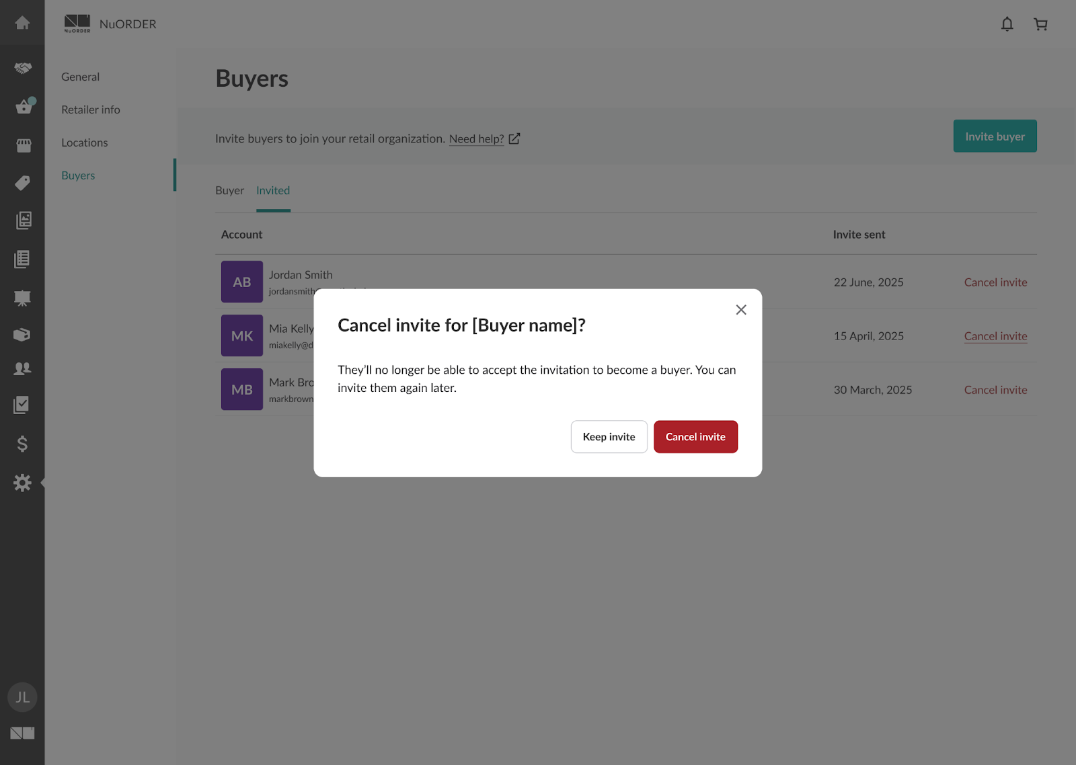Click the JL user avatar
This screenshot has height=765, width=1076.
pos(22,697)
